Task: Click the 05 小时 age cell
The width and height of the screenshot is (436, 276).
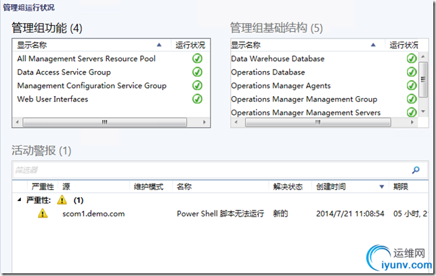Action: pos(410,214)
